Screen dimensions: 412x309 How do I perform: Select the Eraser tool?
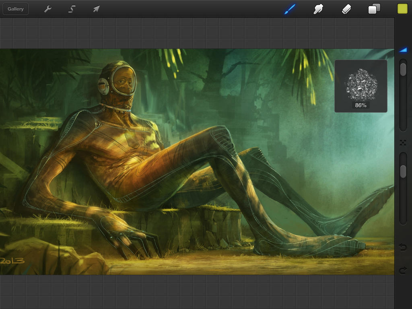click(x=346, y=9)
